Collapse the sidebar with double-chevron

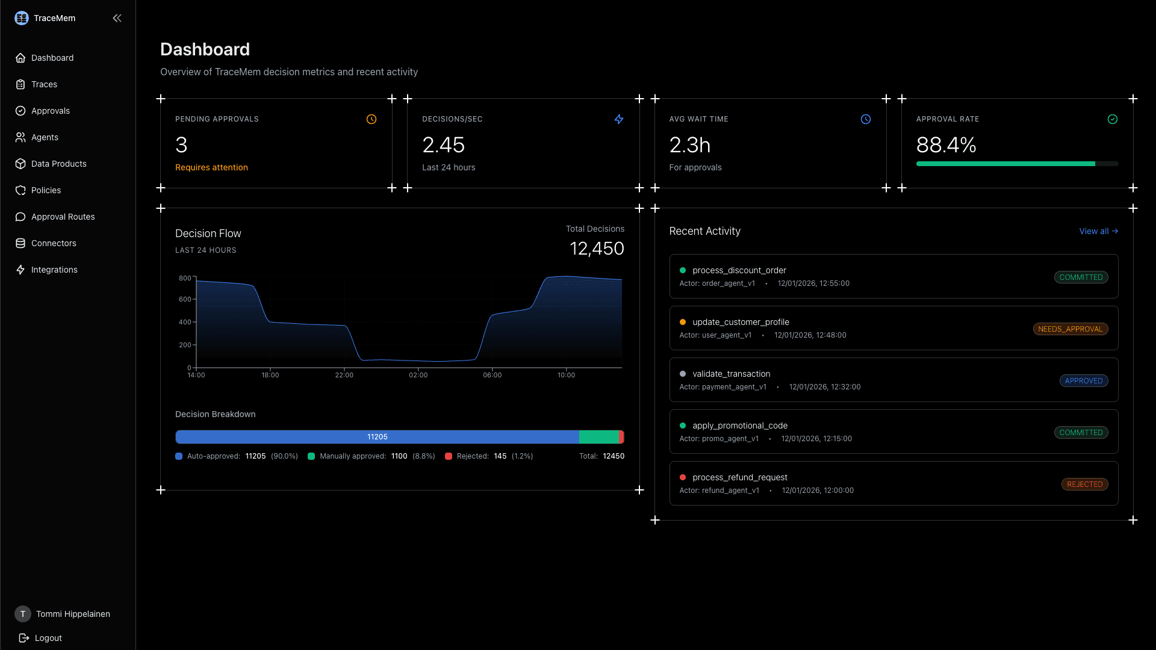(117, 18)
